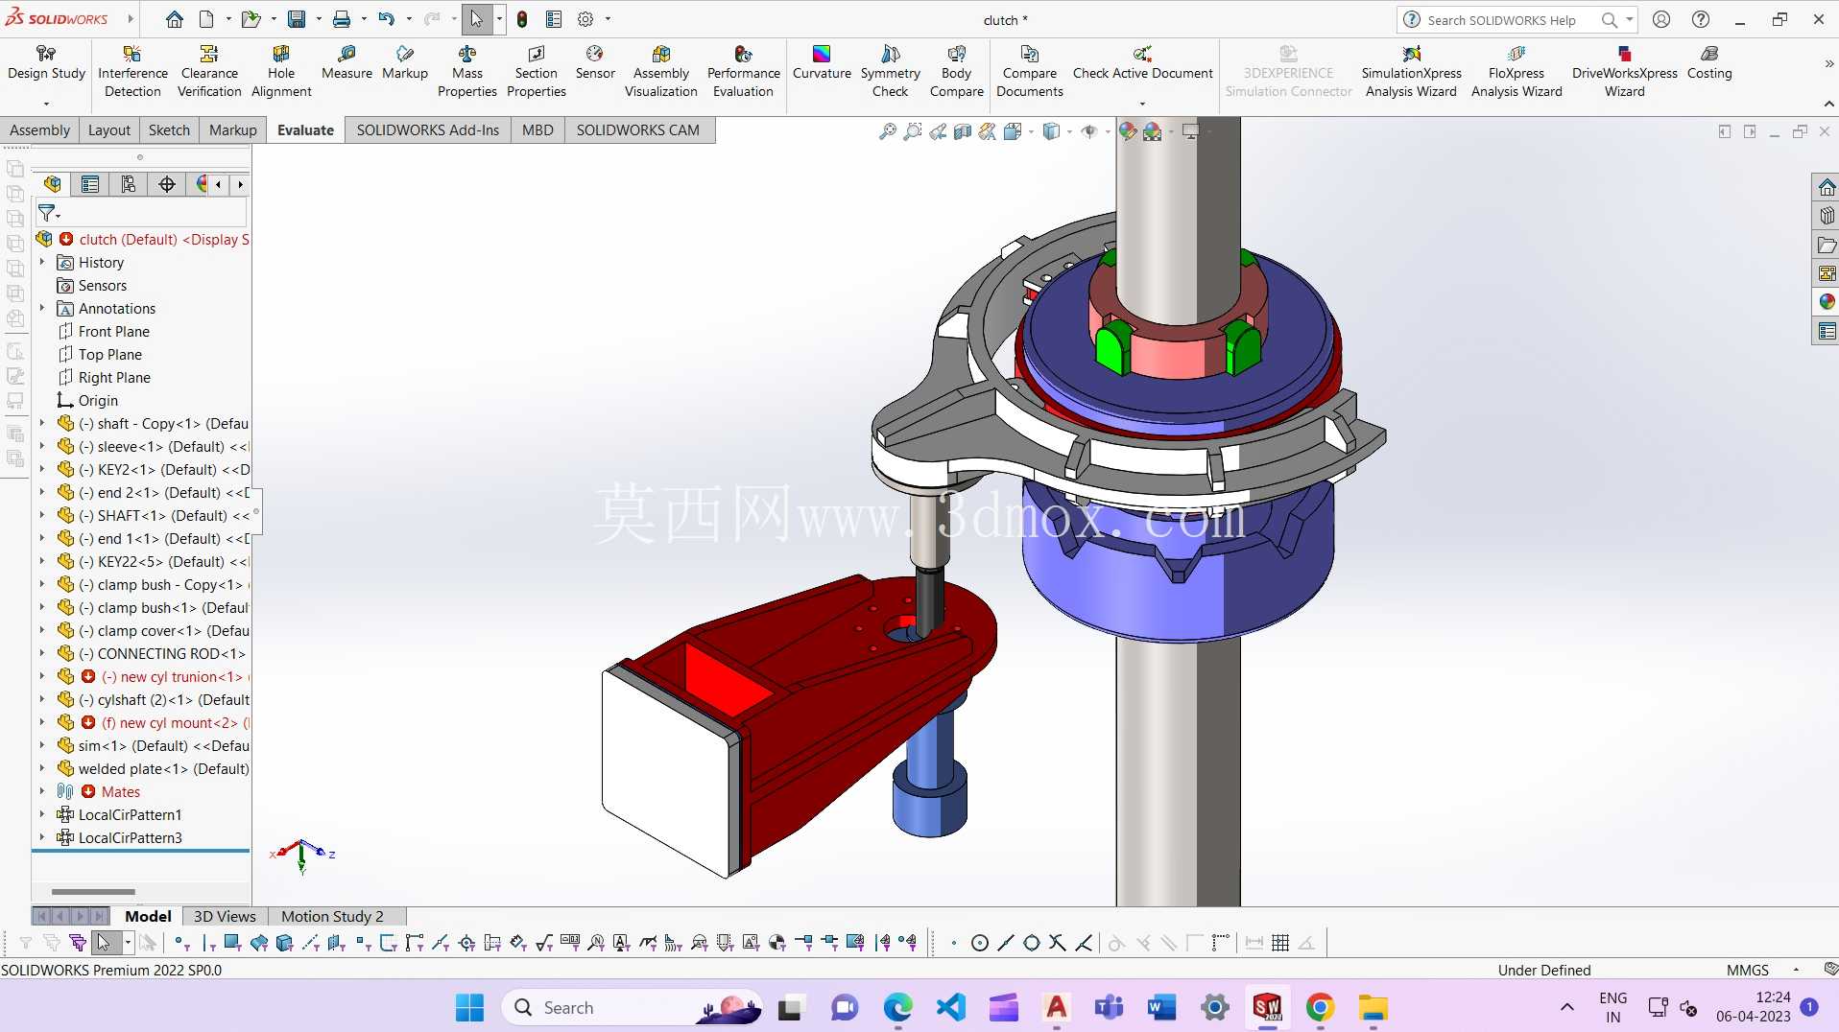Screen dimensions: 1839x1032
Task: Expand the shaft - Copy<1> component
Action: [42, 423]
